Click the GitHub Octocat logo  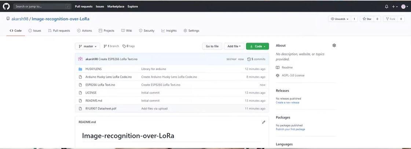pyautogui.click(x=6, y=7)
